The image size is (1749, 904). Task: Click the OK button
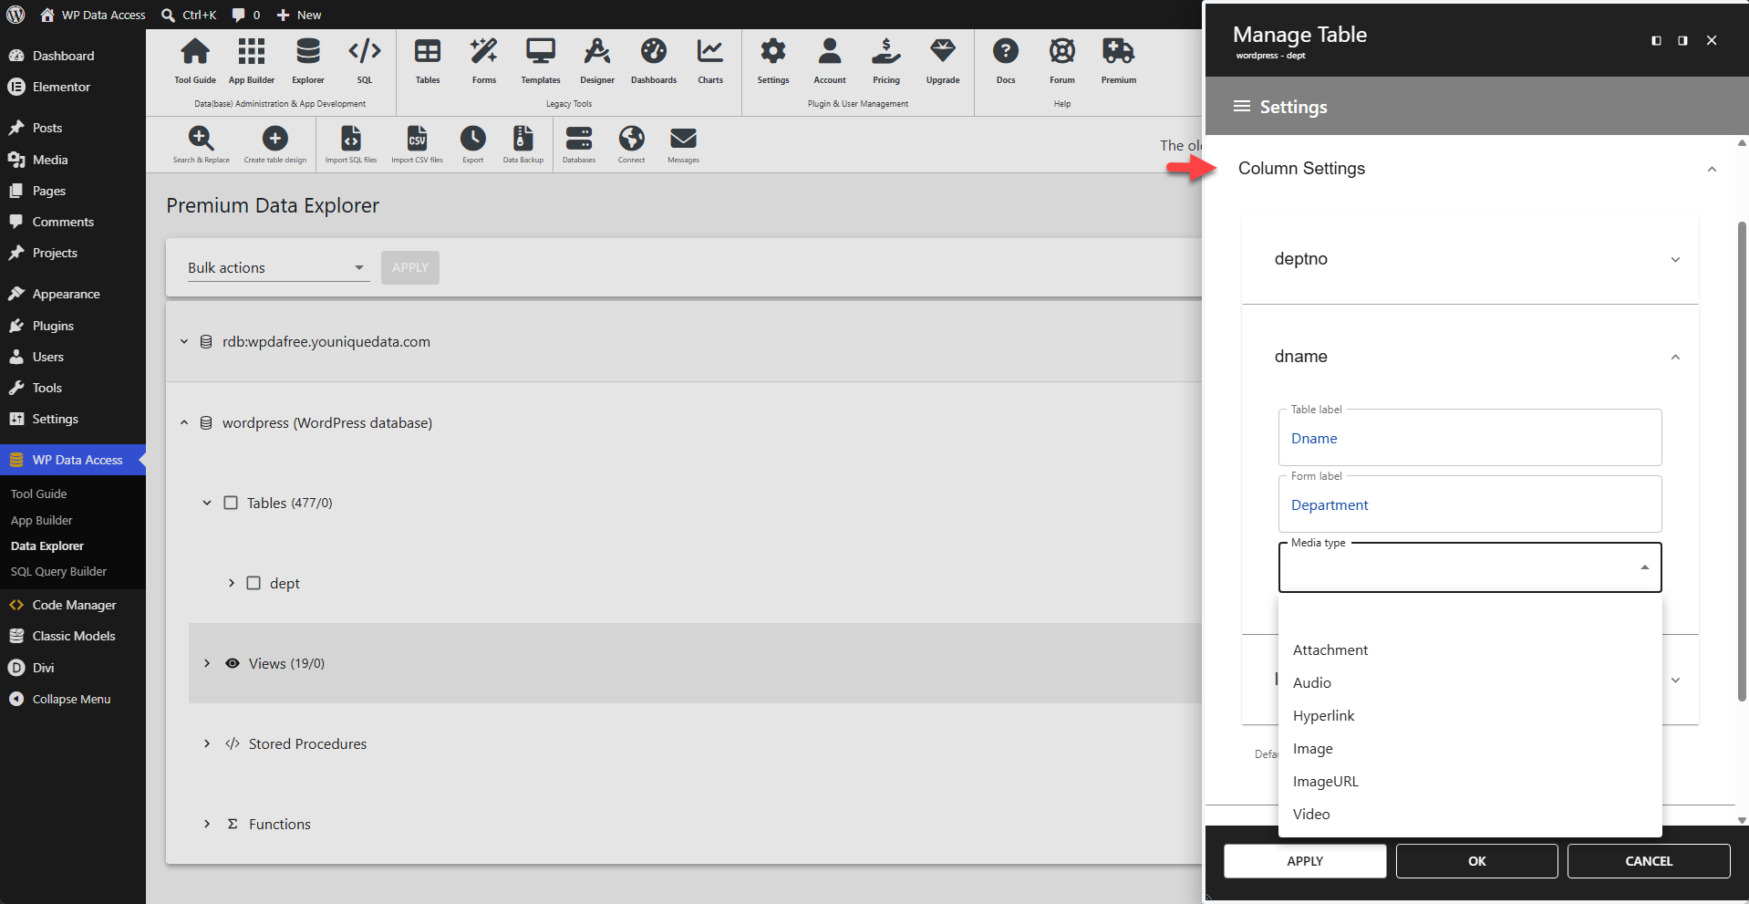point(1476,861)
